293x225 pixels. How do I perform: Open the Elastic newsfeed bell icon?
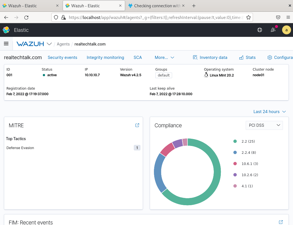(x=273, y=30)
